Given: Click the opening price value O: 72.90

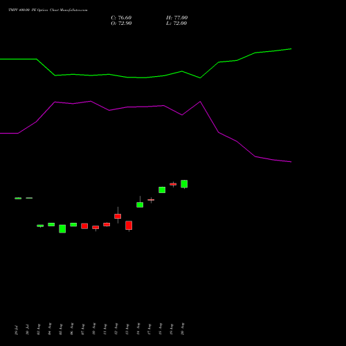Looking at the screenshot, I should (121, 24).
